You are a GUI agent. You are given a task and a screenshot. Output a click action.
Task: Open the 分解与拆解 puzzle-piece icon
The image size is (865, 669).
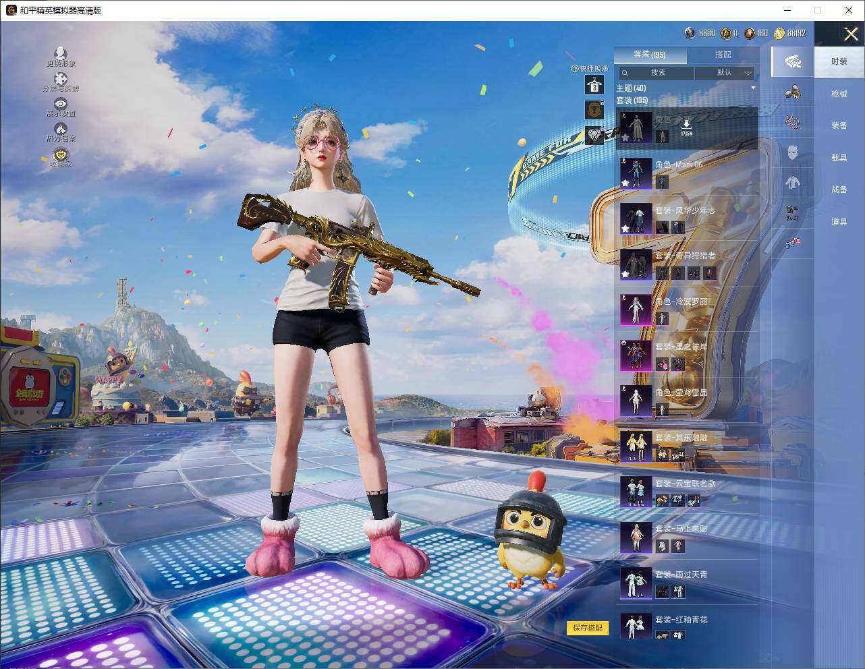point(61,79)
